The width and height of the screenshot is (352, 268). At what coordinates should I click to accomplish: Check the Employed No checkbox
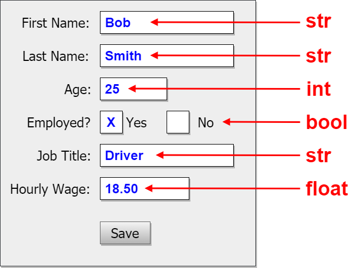(178, 122)
